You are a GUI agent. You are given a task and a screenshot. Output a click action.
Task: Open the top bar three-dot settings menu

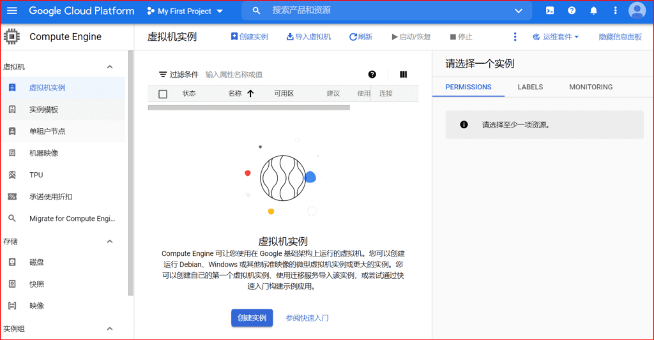click(x=615, y=11)
